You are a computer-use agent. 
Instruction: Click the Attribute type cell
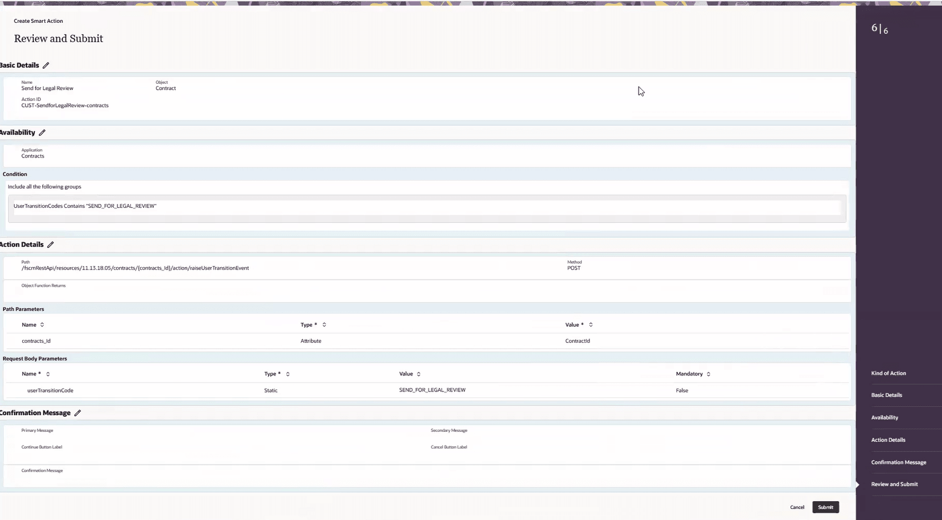click(x=310, y=341)
